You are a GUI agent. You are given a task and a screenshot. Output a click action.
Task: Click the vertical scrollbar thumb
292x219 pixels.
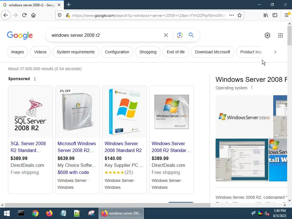(x=289, y=35)
